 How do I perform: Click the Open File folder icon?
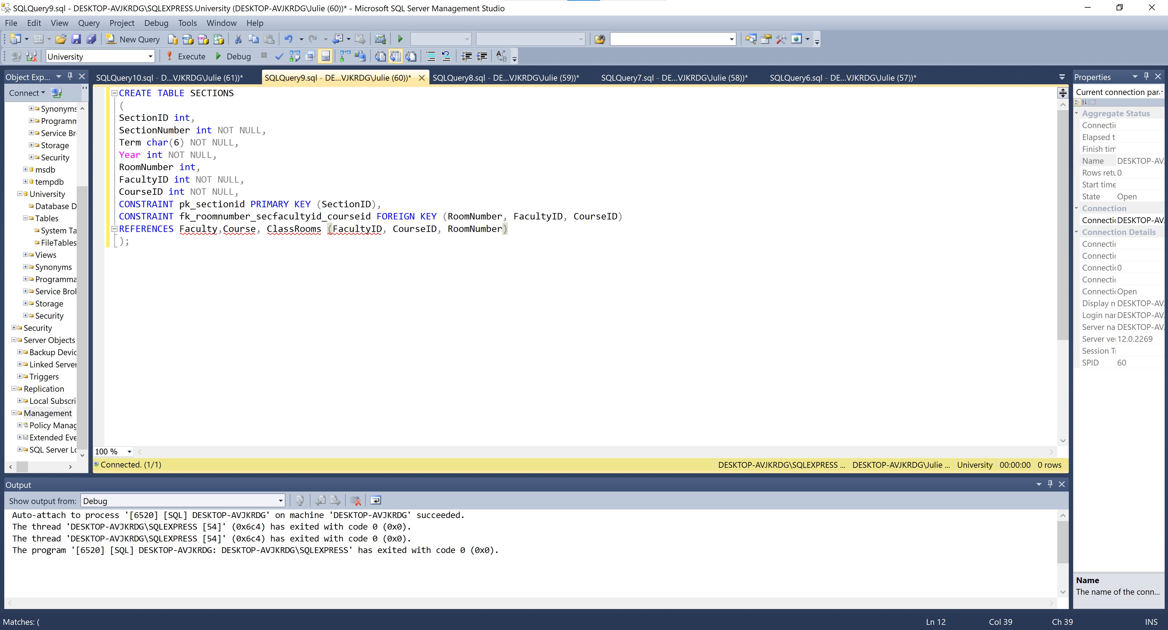click(61, 40)
